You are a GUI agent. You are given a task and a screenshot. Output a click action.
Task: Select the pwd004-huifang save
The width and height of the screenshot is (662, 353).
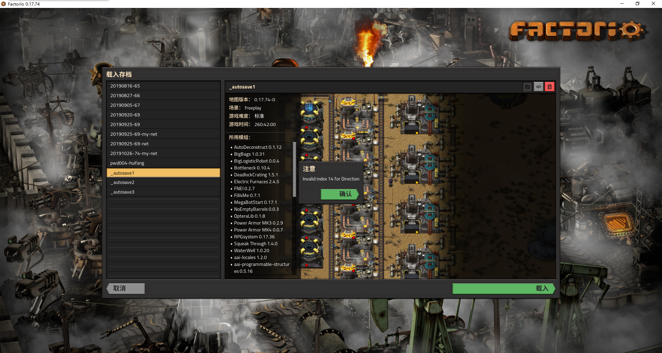pos(163,163)
